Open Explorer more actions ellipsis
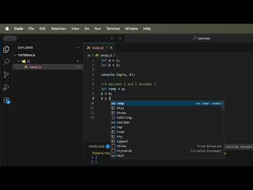The image size is (253, 190). (x=77, y=47)
